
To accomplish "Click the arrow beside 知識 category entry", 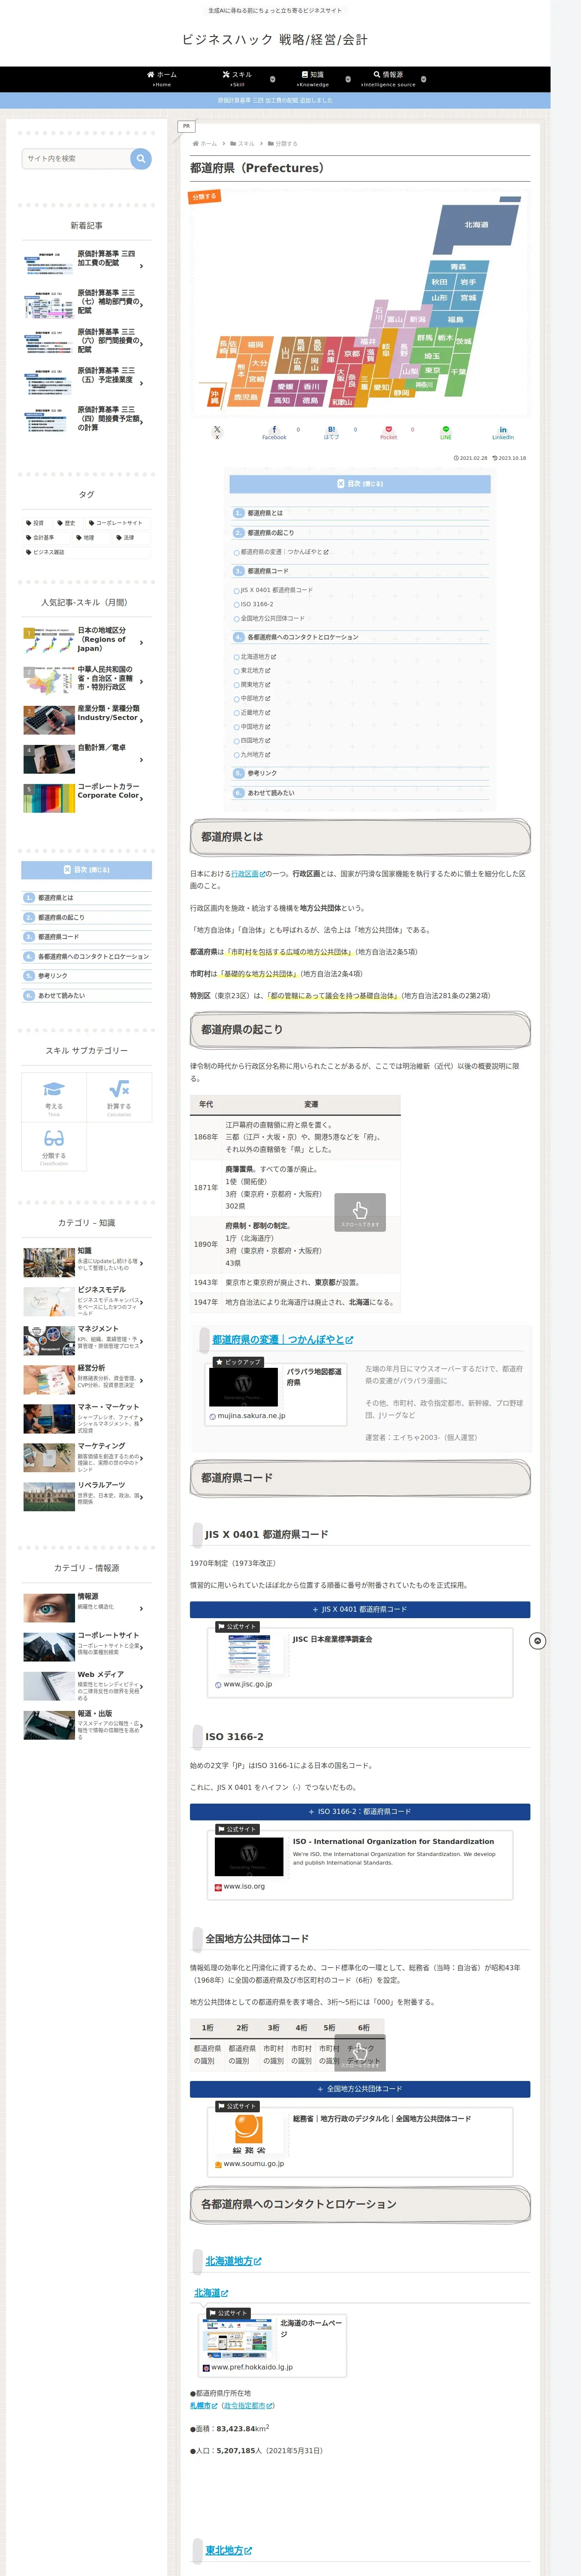I will click(x=142, y=1263).
